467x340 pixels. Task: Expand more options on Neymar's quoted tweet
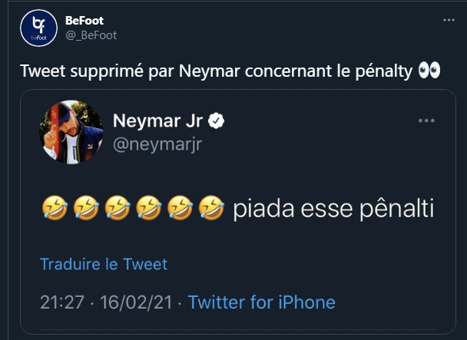click(426, 121)
